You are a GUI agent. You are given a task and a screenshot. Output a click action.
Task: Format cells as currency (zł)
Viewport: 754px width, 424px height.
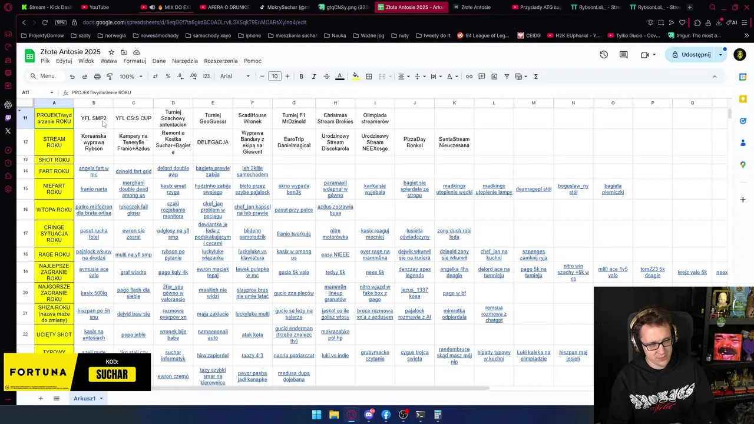[155, 77]
